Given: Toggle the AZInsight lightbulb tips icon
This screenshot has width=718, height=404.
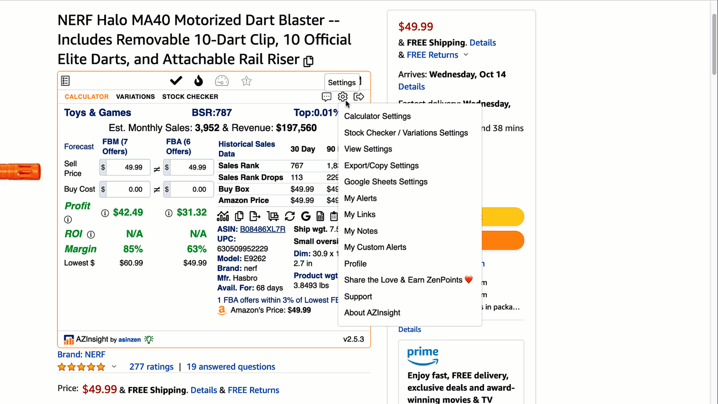Looking at the screenshot, I should click(149, 339).
